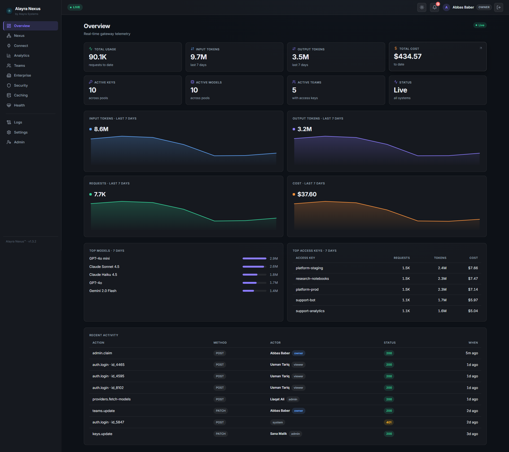Click the pulse icon on Status card
The width and height of the screenshot is (509, 452).
point(396,82)
